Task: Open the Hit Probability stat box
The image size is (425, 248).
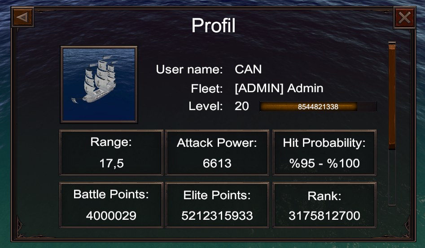Action: (x=324, y=153)
